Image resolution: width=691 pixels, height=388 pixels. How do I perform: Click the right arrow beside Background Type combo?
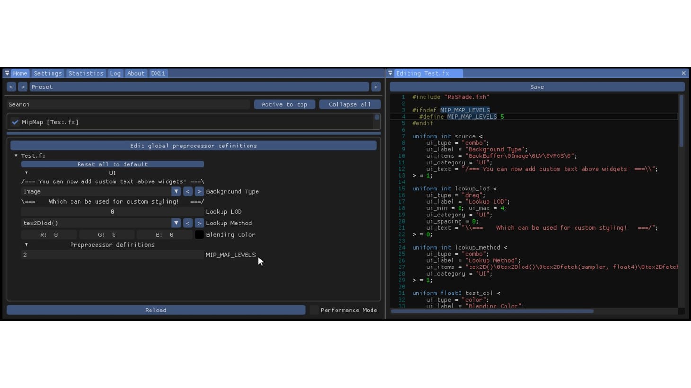coord(199,191)
